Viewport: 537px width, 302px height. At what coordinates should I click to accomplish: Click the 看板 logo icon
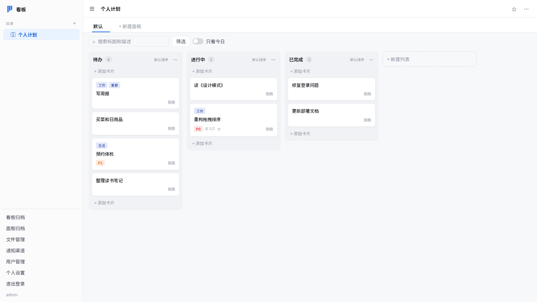click(x=10, y=9)
